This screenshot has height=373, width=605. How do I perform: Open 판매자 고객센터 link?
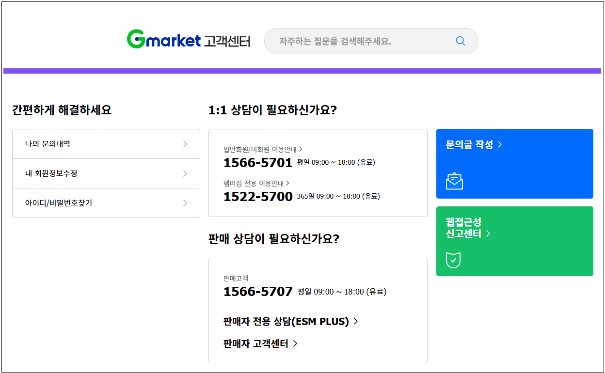pyautogui.click(x=260, y=344)
